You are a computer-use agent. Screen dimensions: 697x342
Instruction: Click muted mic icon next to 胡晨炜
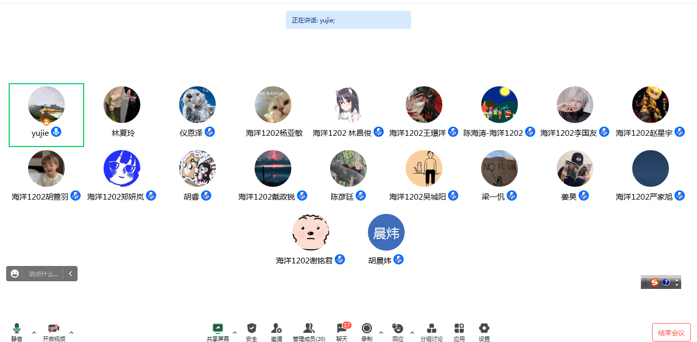click(399, 259)
